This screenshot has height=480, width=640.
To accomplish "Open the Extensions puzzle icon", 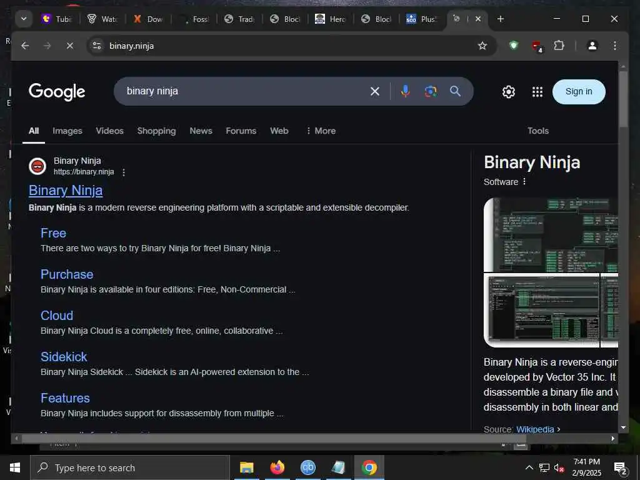I will [x=559, y=45].
